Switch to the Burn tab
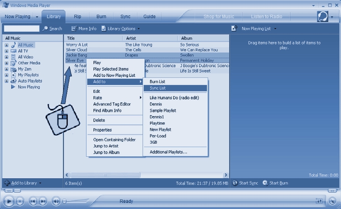 click(x=101, y=16)
